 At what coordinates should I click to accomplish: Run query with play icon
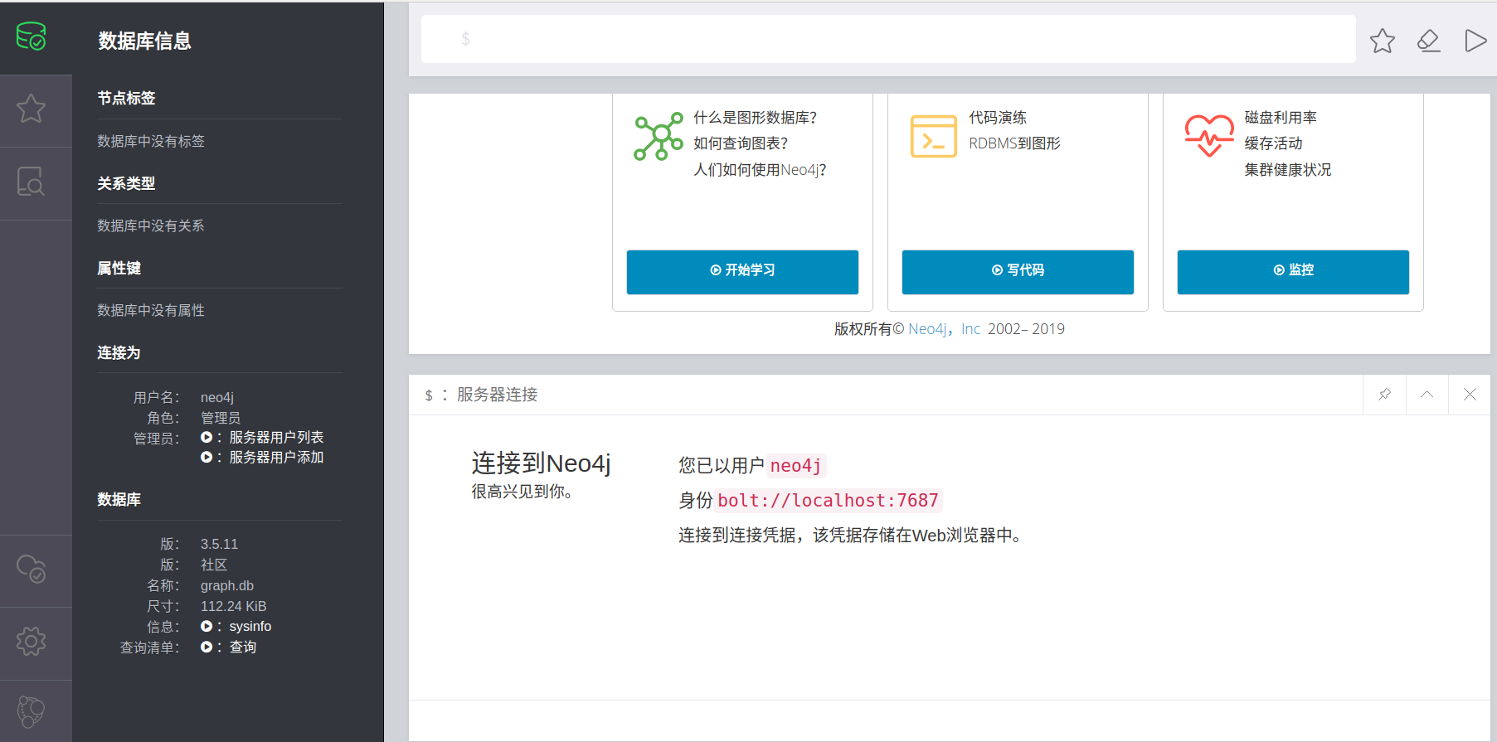1475,41
